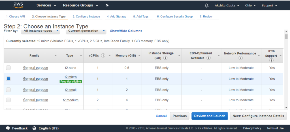Click the scrollbar down arrow
This screenshot has width=290, height=132.
[x=286, y=107]
